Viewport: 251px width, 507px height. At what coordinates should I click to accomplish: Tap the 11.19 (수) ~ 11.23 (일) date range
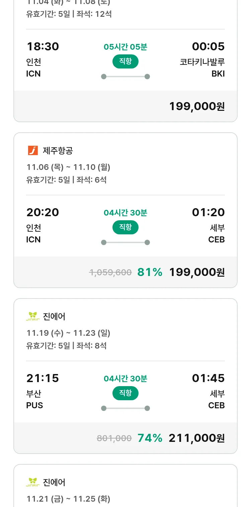coord(68,333)
